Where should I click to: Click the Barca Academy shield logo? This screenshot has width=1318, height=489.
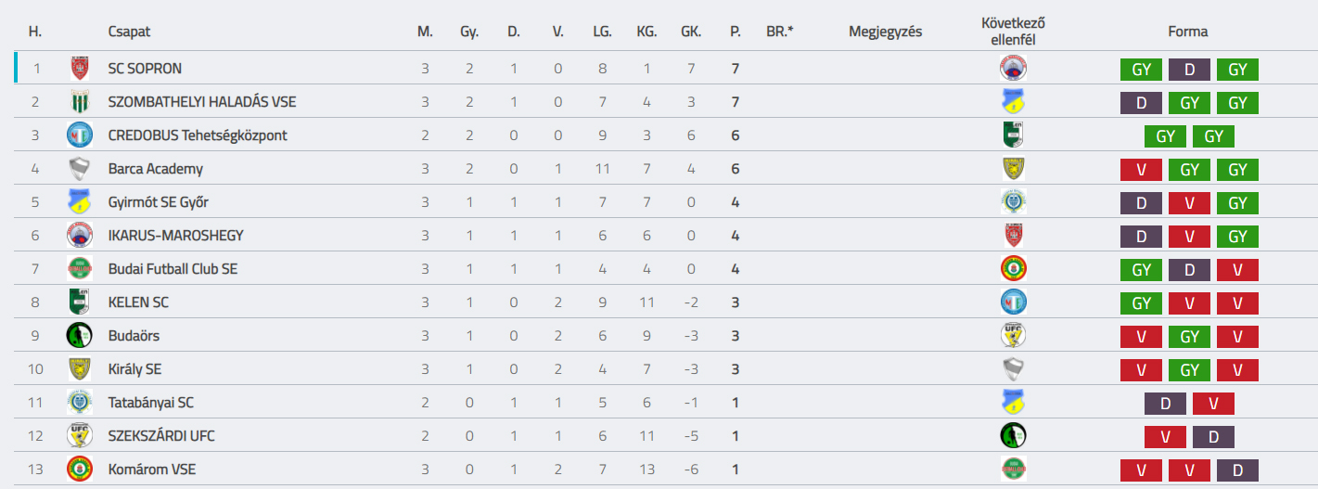click(80, 168)
